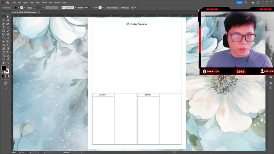Open the stroke weight dropdown
Viewport: 274px width, 154px height.
tap(43, 8)
